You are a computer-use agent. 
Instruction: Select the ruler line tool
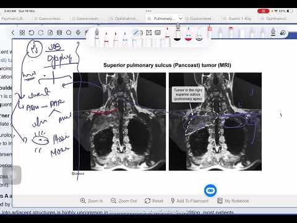coord(136,32)
